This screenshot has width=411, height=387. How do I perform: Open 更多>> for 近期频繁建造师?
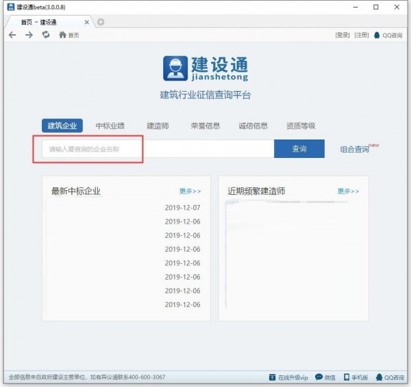click(x=349, y=191)
